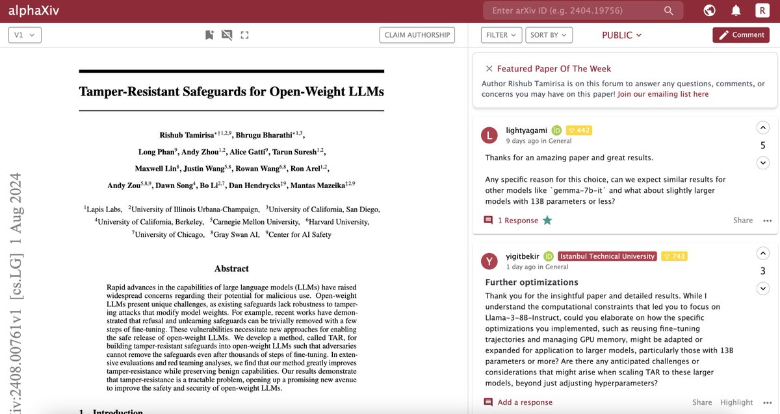Screen dimensions: 780x414
Task: Click Share on yigitbekir's comment
Action: 702,402
